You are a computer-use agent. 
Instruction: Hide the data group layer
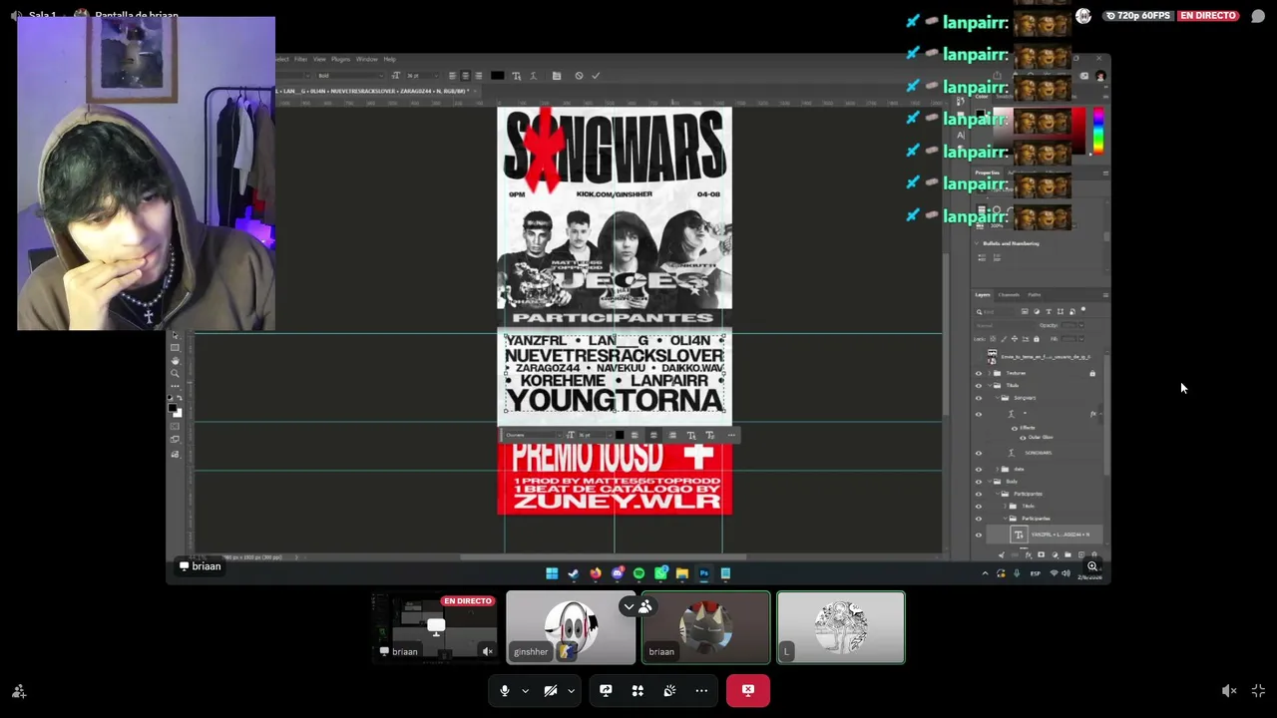click(x=979, y=469)
